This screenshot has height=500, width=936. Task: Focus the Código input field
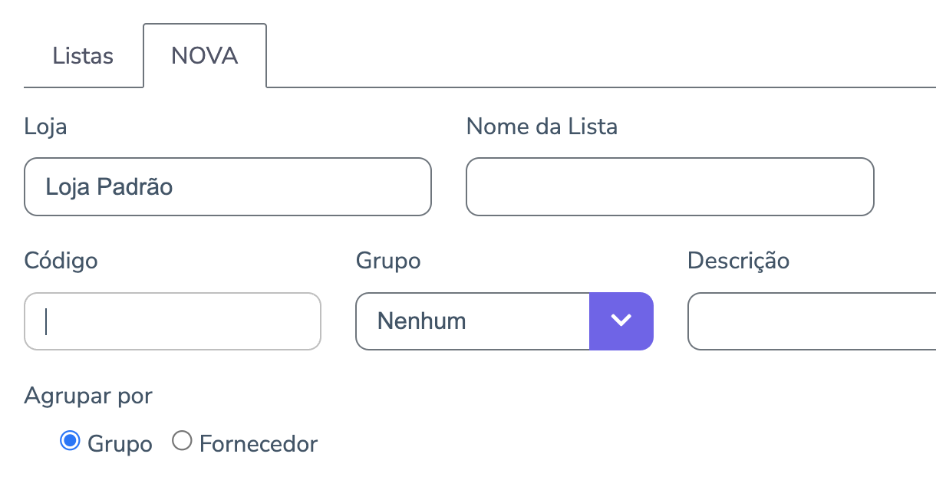[173, 321]
